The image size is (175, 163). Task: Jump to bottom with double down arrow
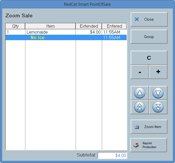point(158,107)
